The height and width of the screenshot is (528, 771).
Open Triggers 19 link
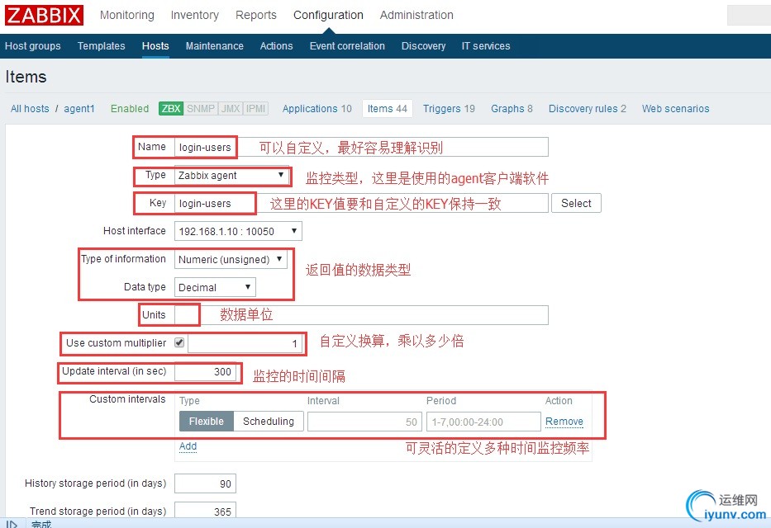point(449,108)
